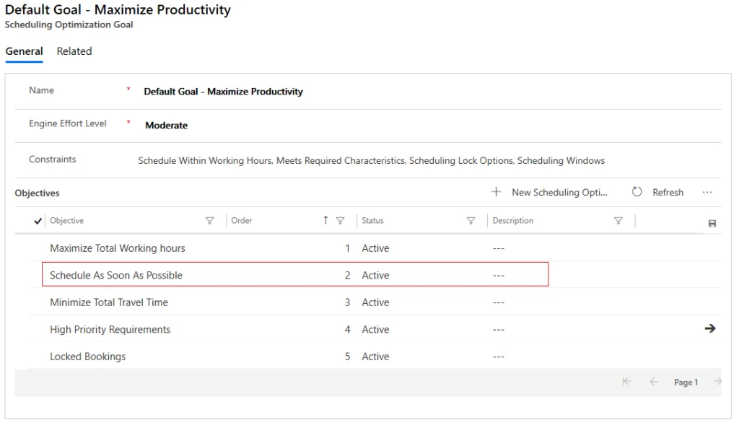739x423 pixels.
Task: Click the Refresh circular arrow icon
Action: [x=637, y=192]
